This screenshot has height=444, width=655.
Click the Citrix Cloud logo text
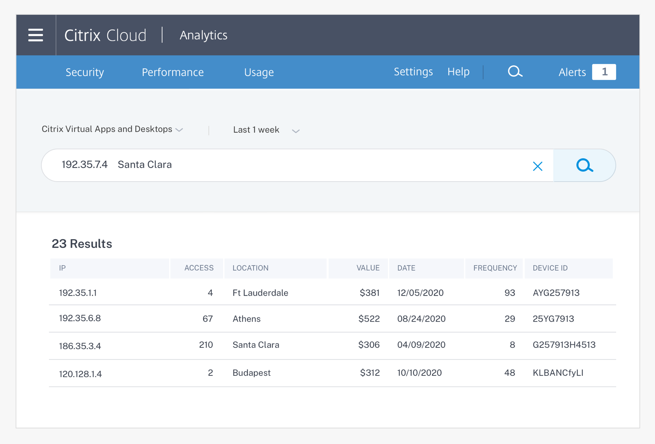(105, 35)
